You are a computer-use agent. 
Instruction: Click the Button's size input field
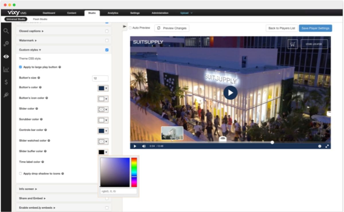(x=100, y=78)
